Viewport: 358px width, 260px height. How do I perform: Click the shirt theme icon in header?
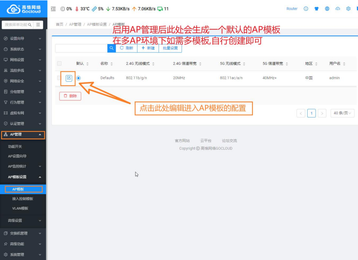316,9
